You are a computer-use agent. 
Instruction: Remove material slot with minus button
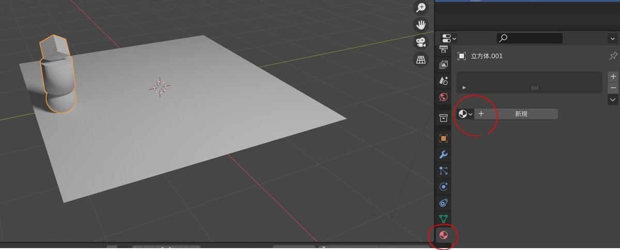613,88
